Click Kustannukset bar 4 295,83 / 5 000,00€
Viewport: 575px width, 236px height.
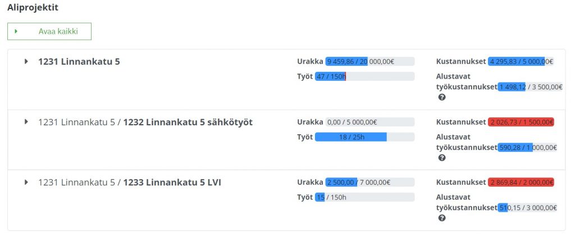pyautogui.click(x=521, y=62)
